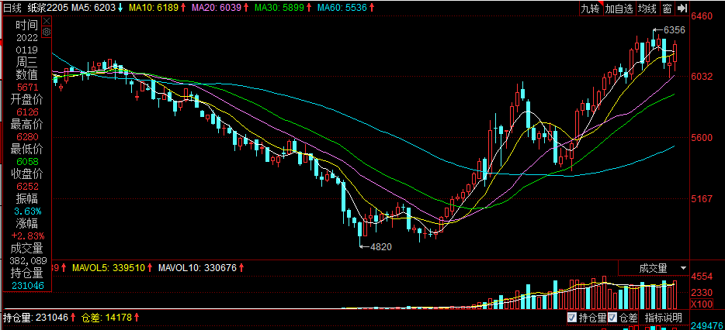Open the 九转 indicator button
This screenshot has height=330, width=725.
coord(591,8)
